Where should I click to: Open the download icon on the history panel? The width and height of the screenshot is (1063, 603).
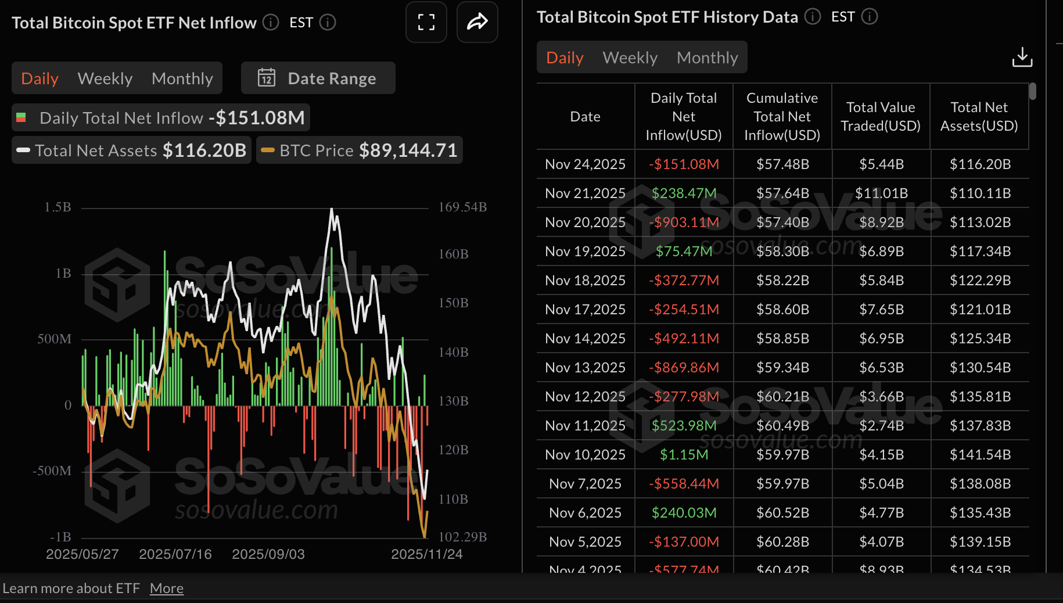pos(1022,57)
